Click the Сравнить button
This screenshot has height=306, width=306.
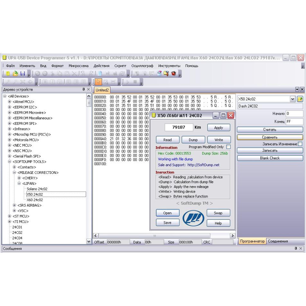point(270,137)
